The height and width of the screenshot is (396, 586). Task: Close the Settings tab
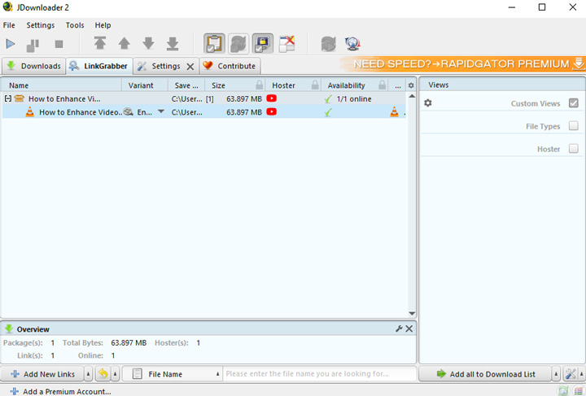[x=190, y=67]
